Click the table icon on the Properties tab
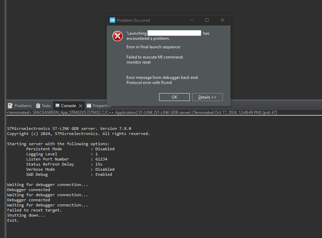Image resolution: width=322 pixels, height=238 pixels. (x=89, y=105)
